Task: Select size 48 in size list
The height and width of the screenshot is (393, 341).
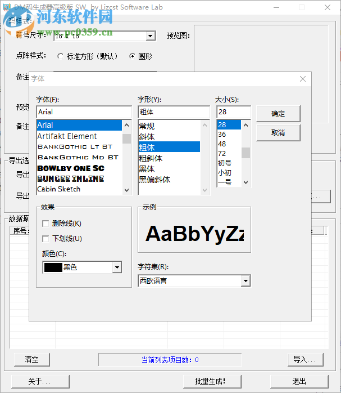Action: pos(229,144)
